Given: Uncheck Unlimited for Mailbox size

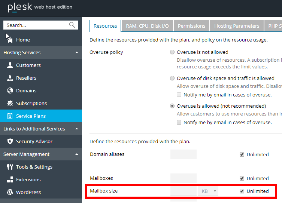Looking at the screenshot, I should (x=242, y=191).
